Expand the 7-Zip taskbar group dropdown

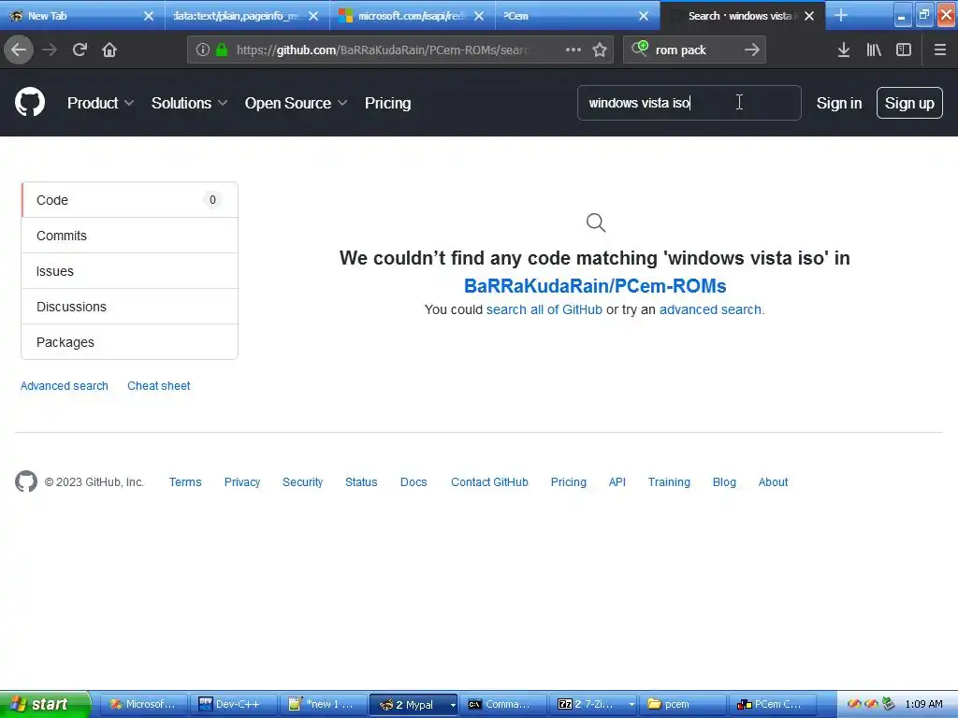[631, 705]
